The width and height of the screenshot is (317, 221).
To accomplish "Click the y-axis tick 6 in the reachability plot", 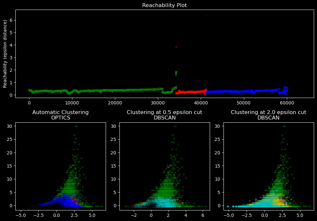I will pyautogui.click(x=11, y=20).
